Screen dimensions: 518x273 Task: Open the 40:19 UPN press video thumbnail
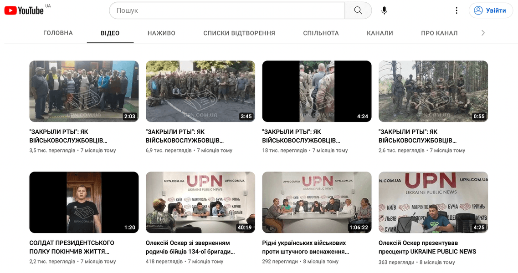click(x=200, y=202)
